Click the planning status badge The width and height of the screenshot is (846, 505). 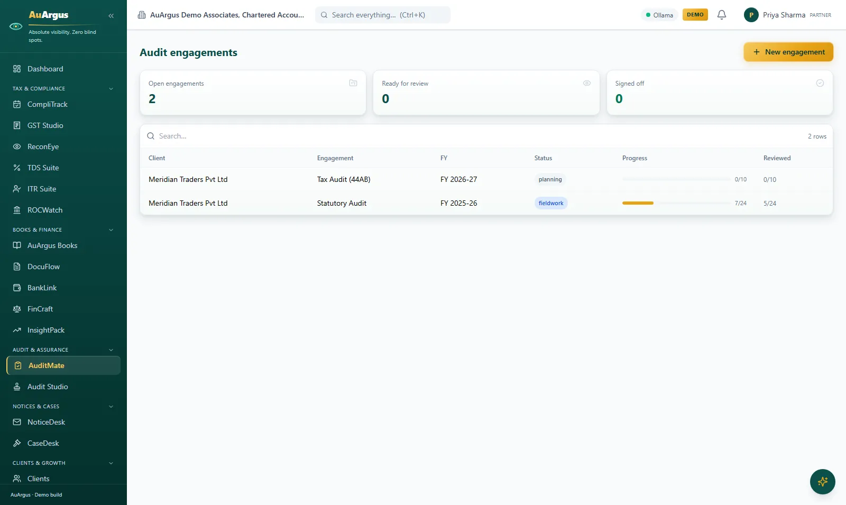click(550, 179)
